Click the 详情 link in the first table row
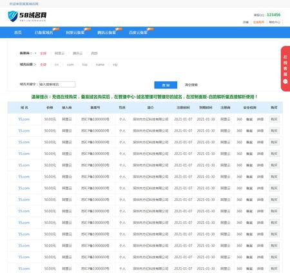290x273 pixels. (260, 119)
